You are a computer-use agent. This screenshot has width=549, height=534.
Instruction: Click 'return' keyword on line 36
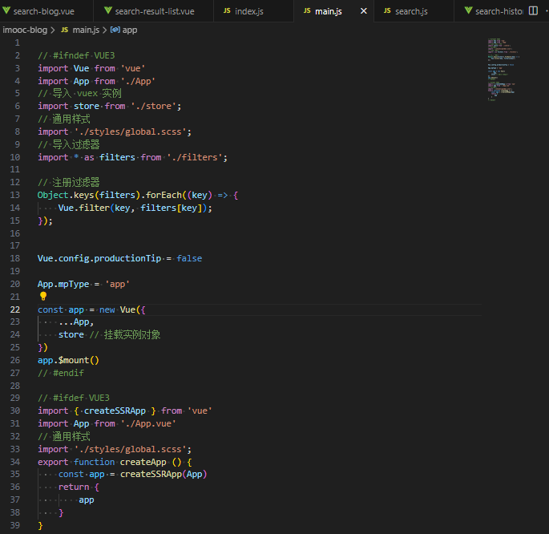pos(74,487)
